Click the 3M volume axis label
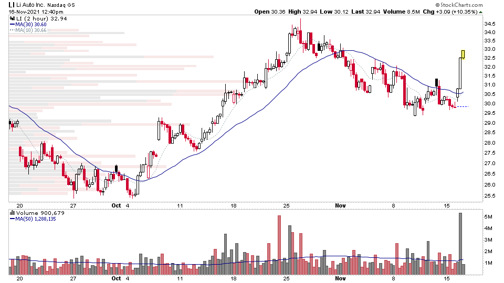 point(488,240)
